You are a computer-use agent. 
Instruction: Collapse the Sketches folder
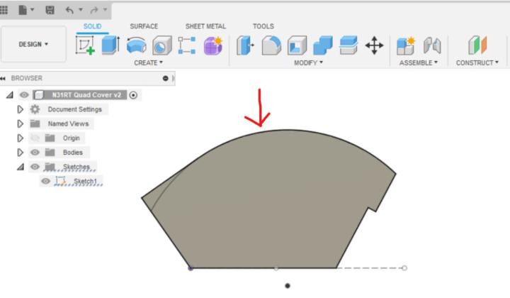[21, 167]
